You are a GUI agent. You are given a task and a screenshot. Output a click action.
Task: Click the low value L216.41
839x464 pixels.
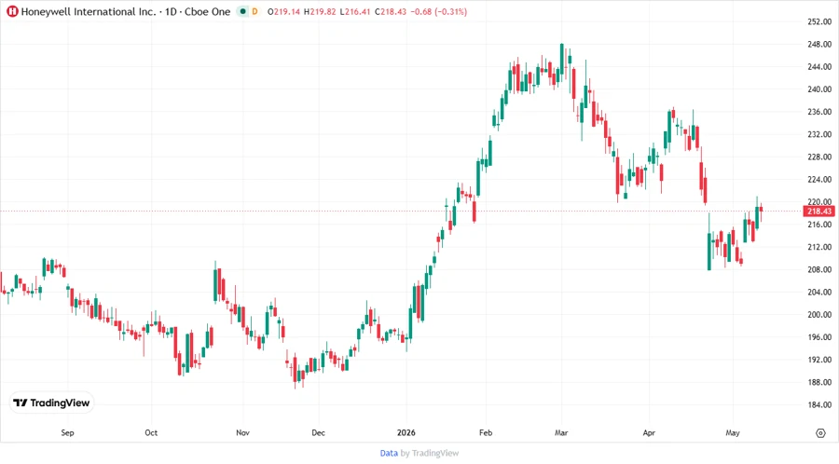(355, 11)
